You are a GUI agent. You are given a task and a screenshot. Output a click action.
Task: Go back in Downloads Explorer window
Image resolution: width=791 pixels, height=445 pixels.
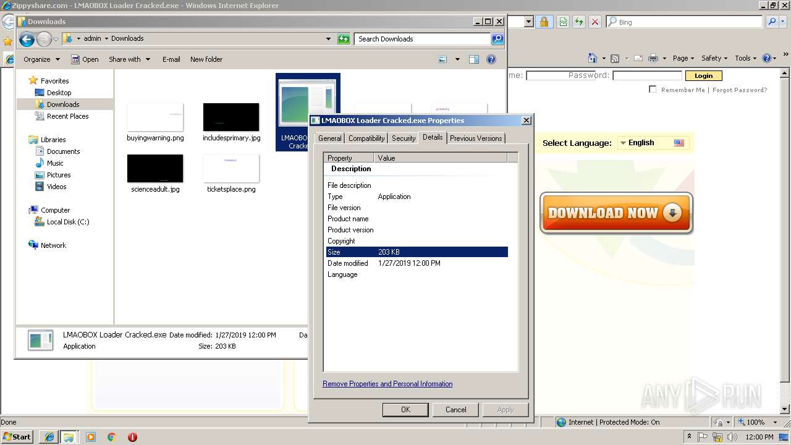[x=27, y=40]
